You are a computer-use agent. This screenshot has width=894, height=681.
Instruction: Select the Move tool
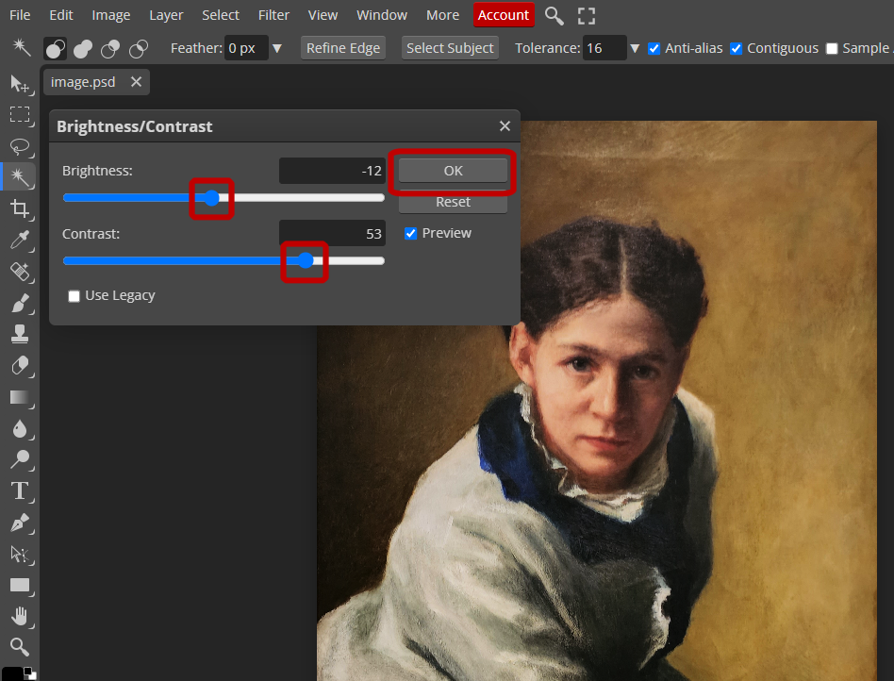20,84
